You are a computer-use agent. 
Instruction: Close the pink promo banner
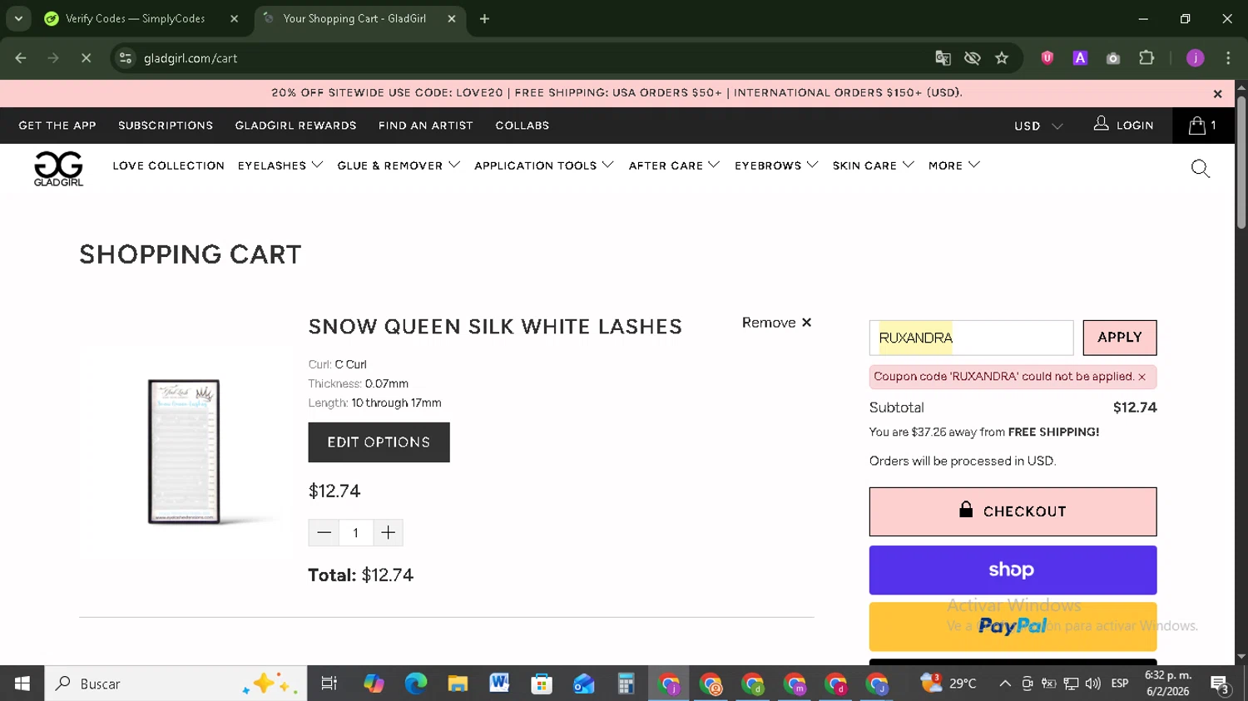pyautogui.click(x=1217, y=94)
